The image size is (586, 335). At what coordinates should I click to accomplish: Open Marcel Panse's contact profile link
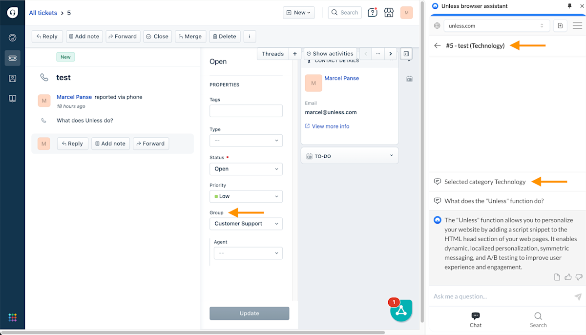pos(341,78)
